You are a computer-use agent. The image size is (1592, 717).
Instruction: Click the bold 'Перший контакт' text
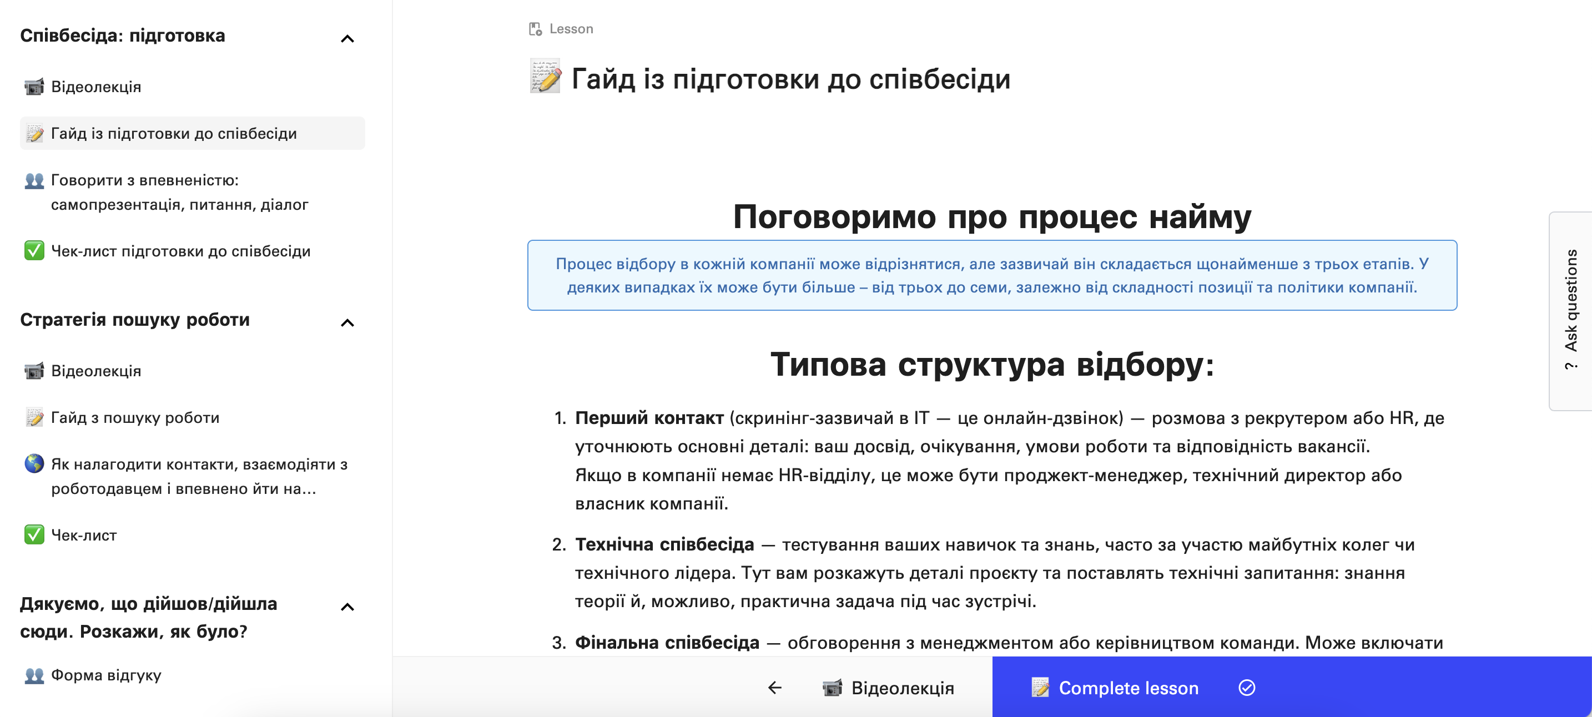click(x=649, y=418)
